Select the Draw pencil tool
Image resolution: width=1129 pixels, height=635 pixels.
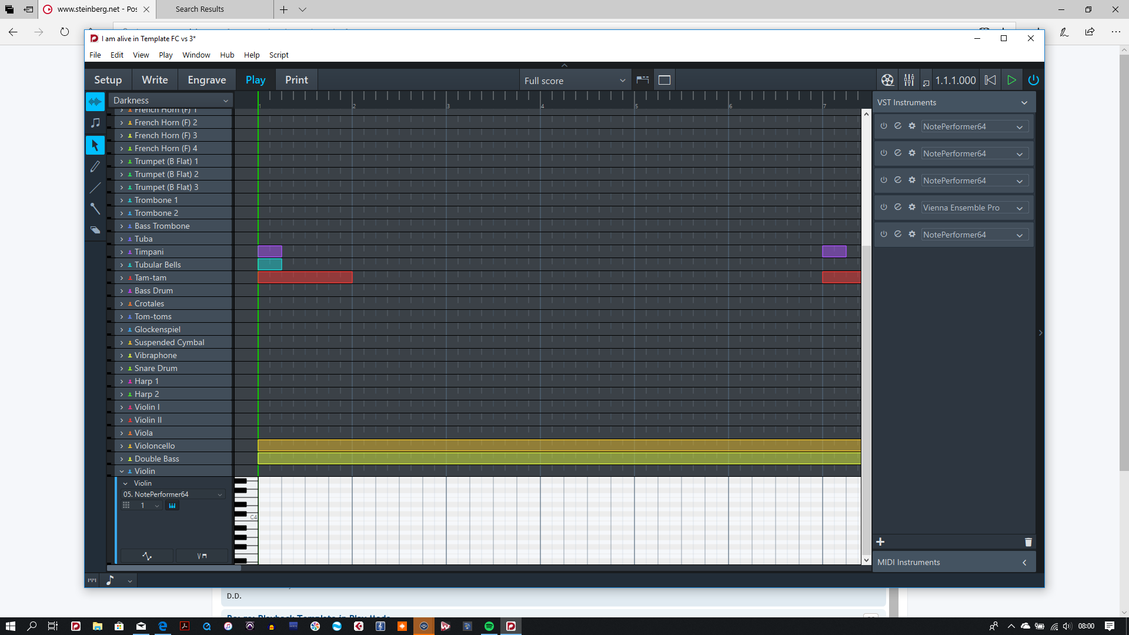click(95, 167)
